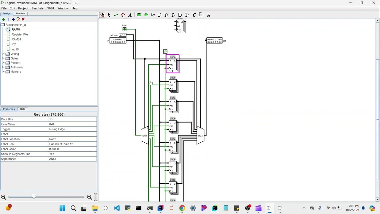Click the green add circuit plus icon
This screenshot has height=214, width=380.
[3, 19]
